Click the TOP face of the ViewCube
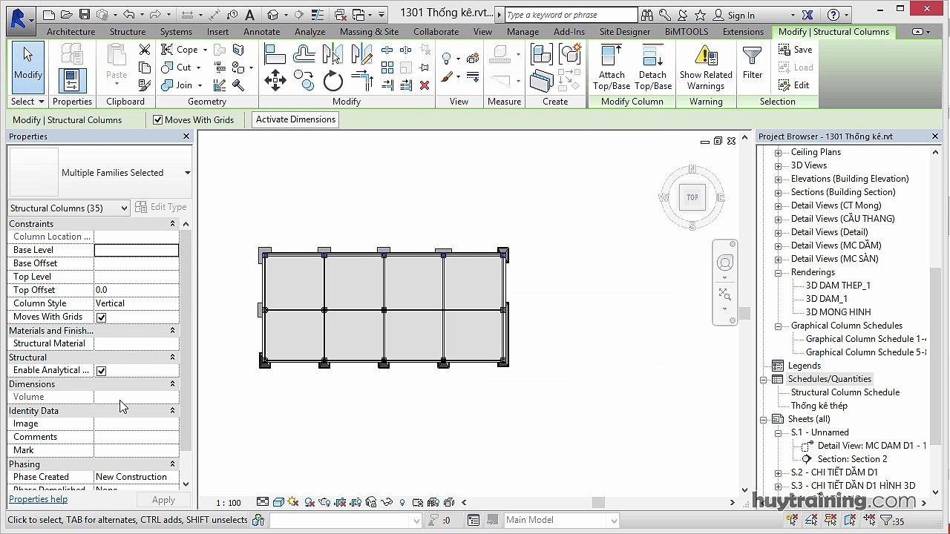 (x=692, y=197)
